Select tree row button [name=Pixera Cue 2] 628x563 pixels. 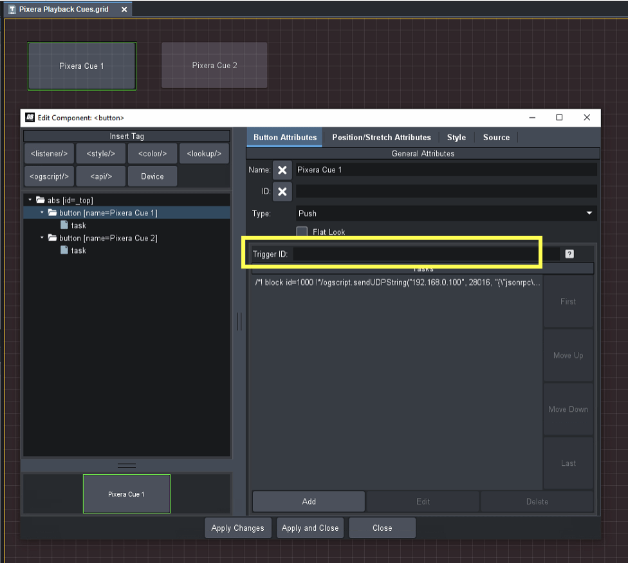coord(127,238)
